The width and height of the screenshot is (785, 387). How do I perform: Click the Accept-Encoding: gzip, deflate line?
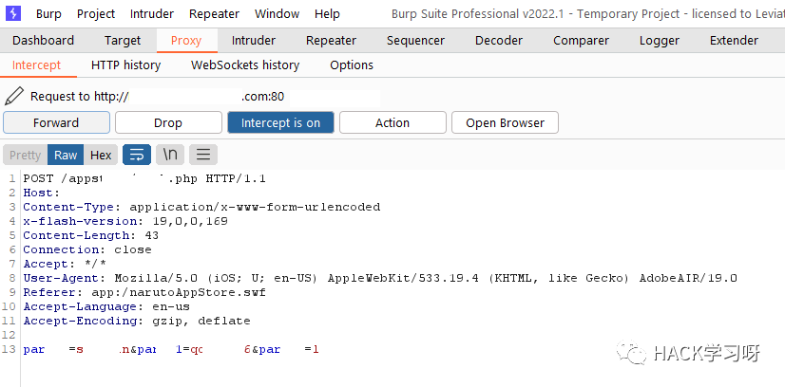(137, 321)
